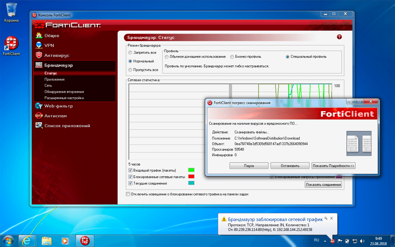
Task: Enable Отключить извещение о блокировании option
Action: pos(128,194)
